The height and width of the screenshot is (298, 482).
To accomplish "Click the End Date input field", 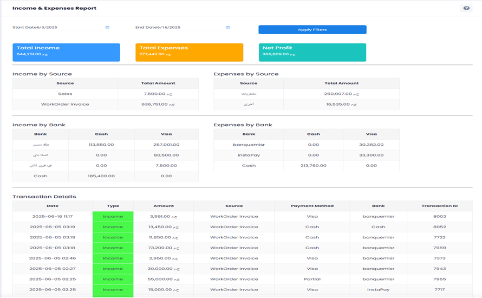I will (183, 28).
